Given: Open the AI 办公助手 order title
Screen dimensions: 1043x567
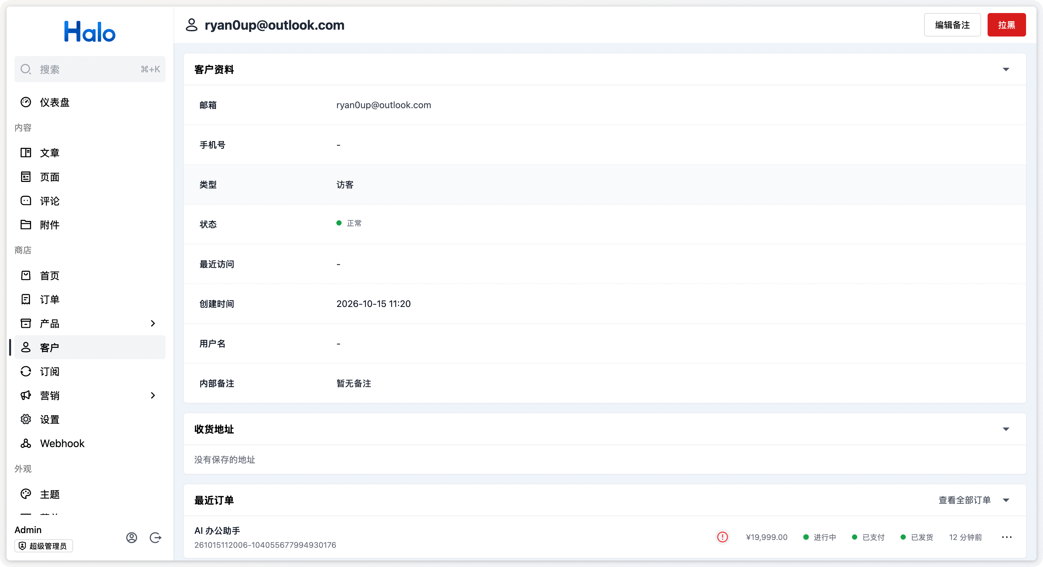Looking at the screenshot, I should tap(217, 531).
